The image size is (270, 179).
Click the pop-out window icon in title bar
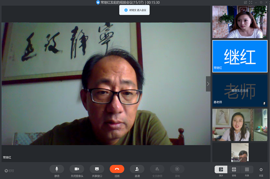point(245,2)
